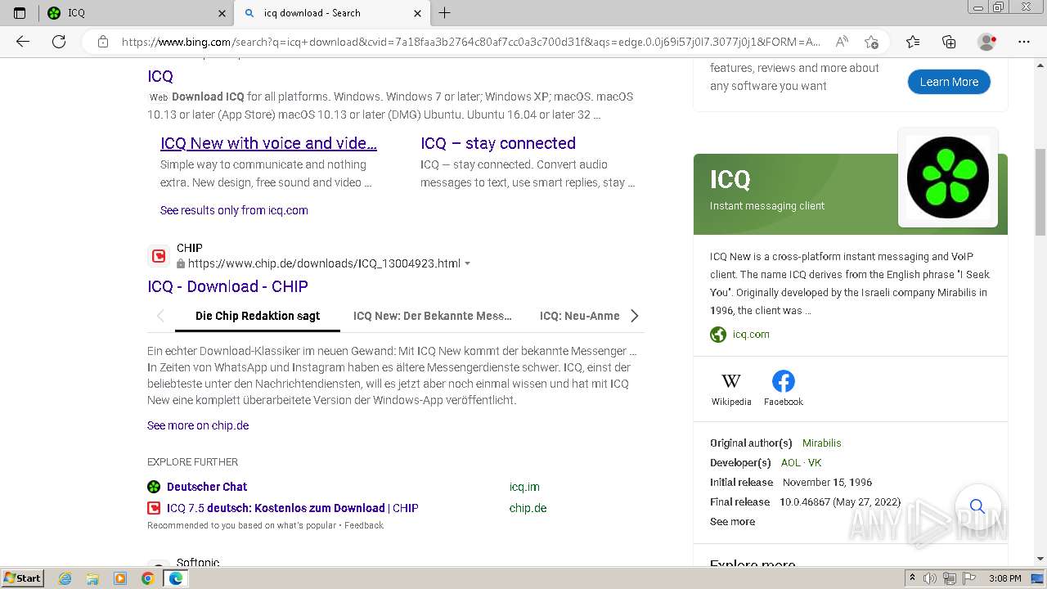The image size is (1047, 589).
Task: Open a new tab with plus button
Action: click(444, 13)
